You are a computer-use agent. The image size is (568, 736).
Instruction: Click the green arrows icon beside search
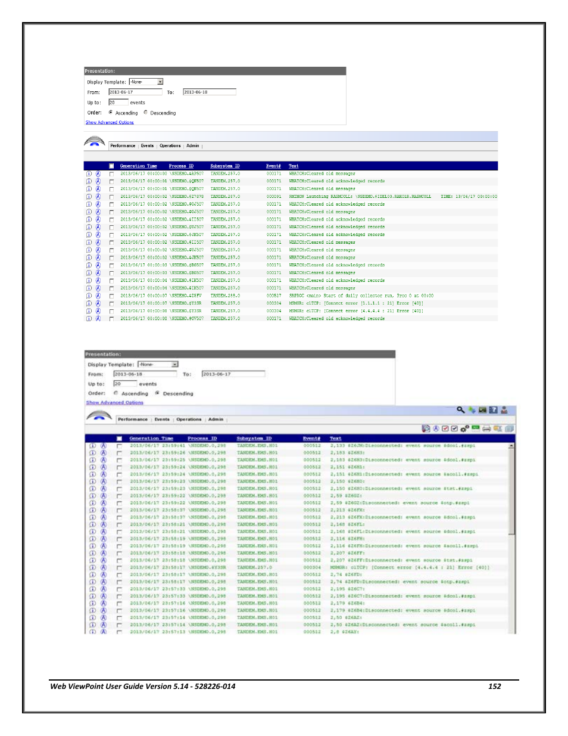[x=472, y=410]
